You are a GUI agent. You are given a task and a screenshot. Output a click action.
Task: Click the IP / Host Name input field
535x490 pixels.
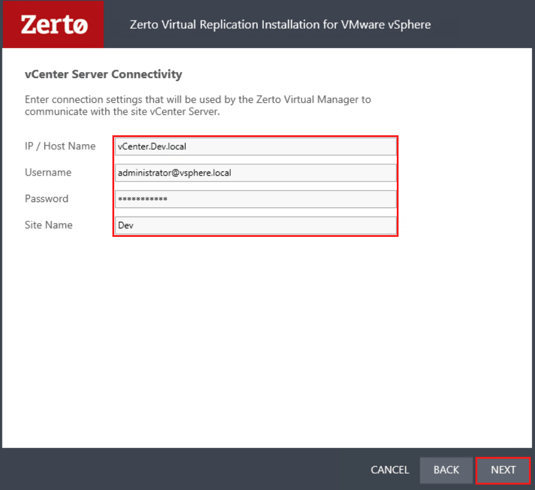[255, 146]
